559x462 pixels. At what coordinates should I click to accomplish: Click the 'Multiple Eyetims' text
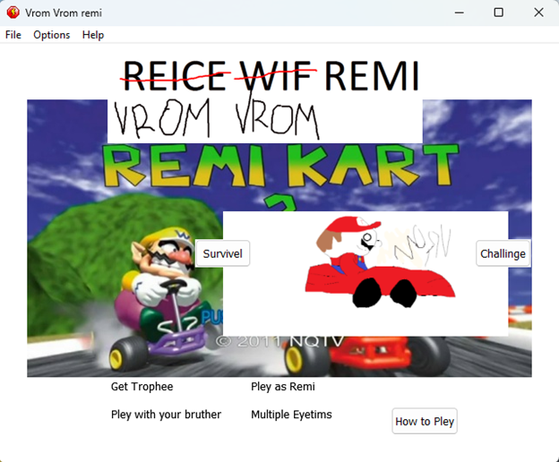(291, 415)
